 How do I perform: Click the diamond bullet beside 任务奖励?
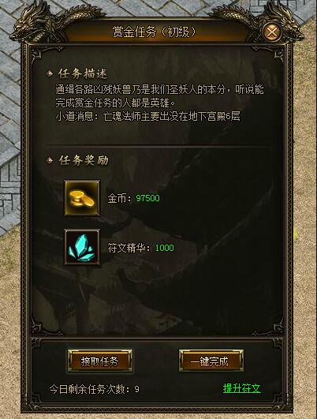click(50, 160)
